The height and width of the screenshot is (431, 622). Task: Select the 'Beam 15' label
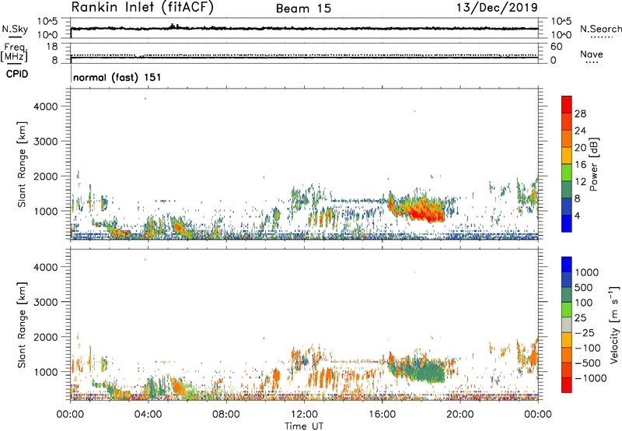[x=303, y=9]
